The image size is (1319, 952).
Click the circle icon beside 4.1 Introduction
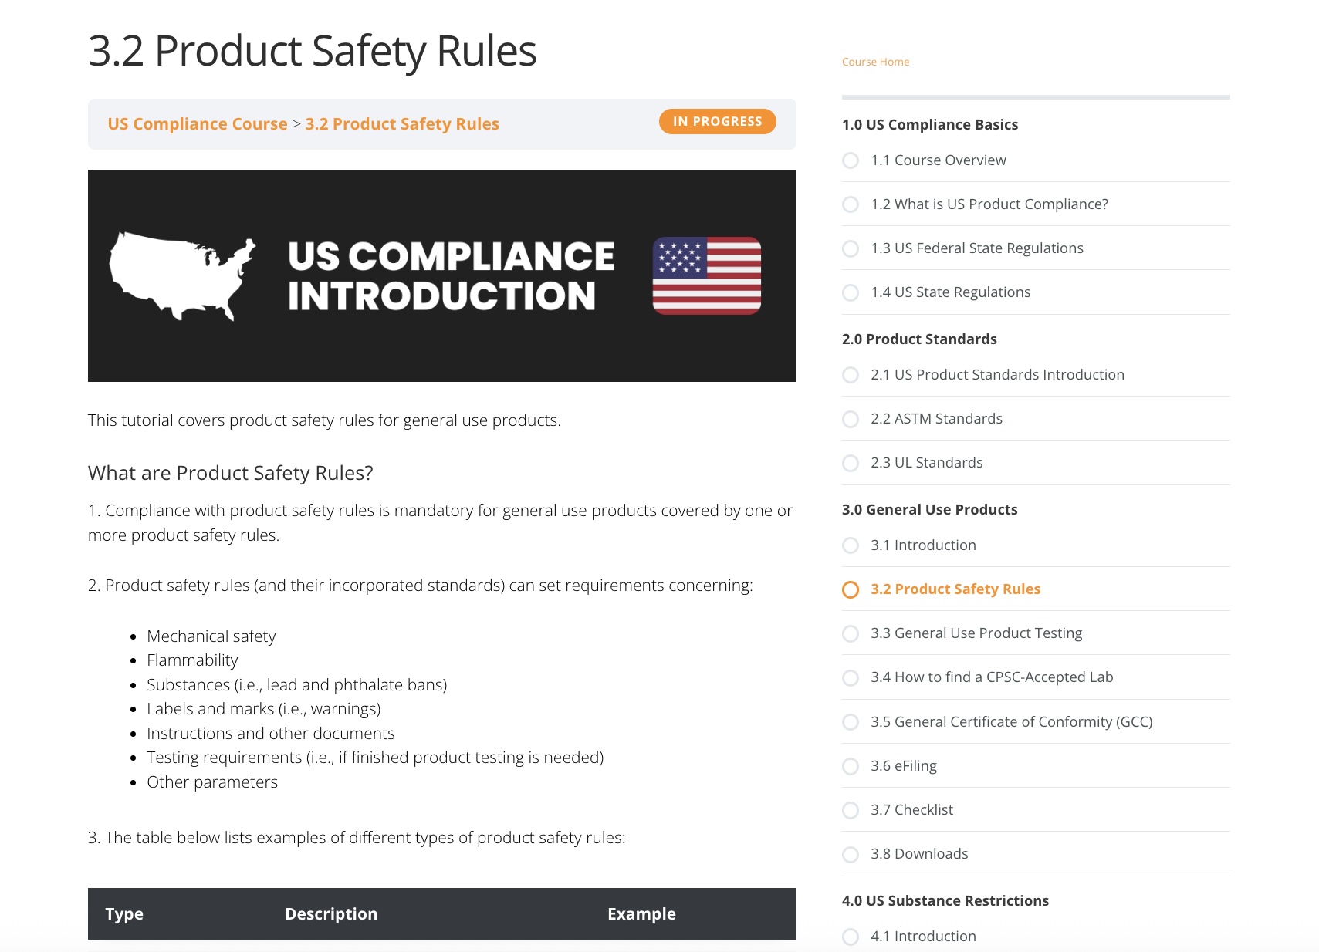[851, 937]
